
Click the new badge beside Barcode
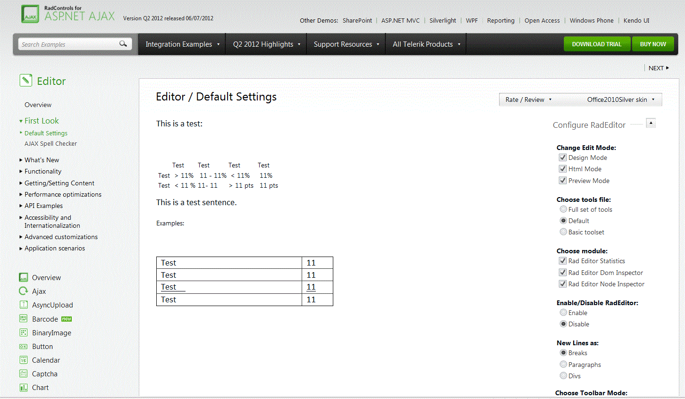[x=67, y=319]
